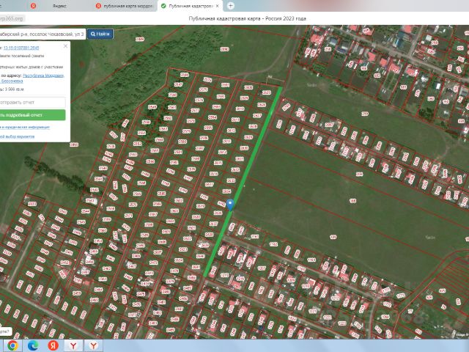Follow the Республика Мордовия address link

tap(43, 76)
